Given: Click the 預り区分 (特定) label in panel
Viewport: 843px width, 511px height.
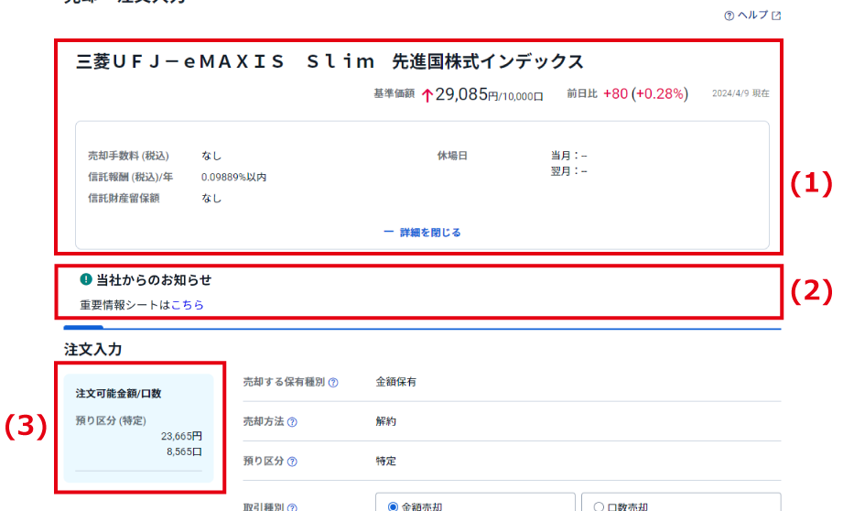Looking at the screenshot, I should (x=111, y=420).
